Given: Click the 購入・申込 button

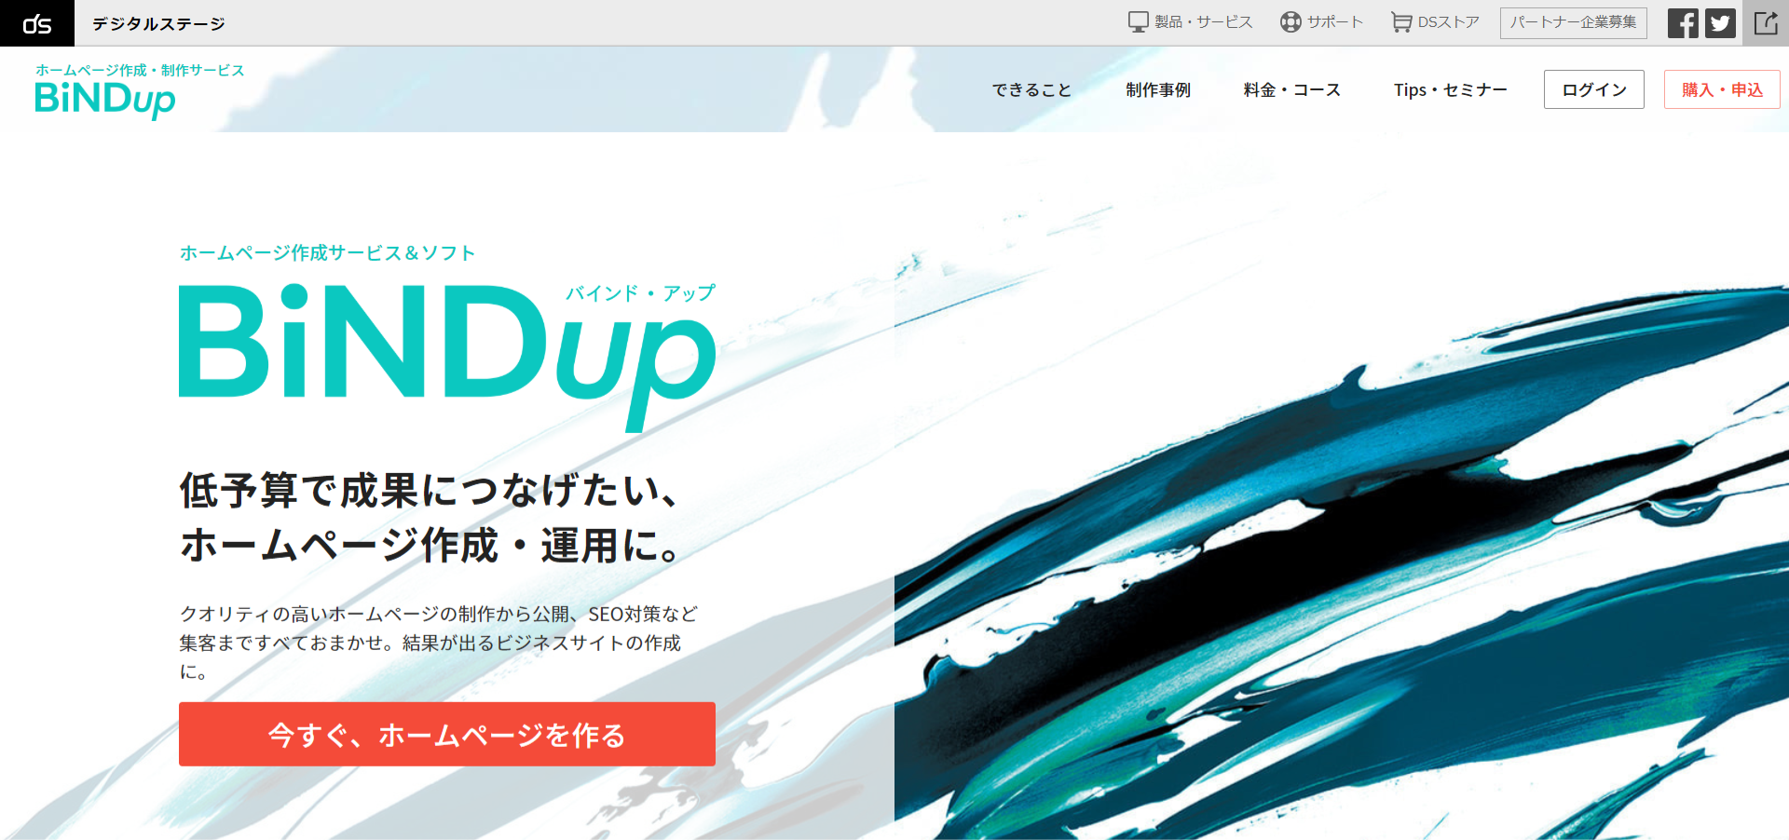Looking at the screenshot, I should point(1722,89).
